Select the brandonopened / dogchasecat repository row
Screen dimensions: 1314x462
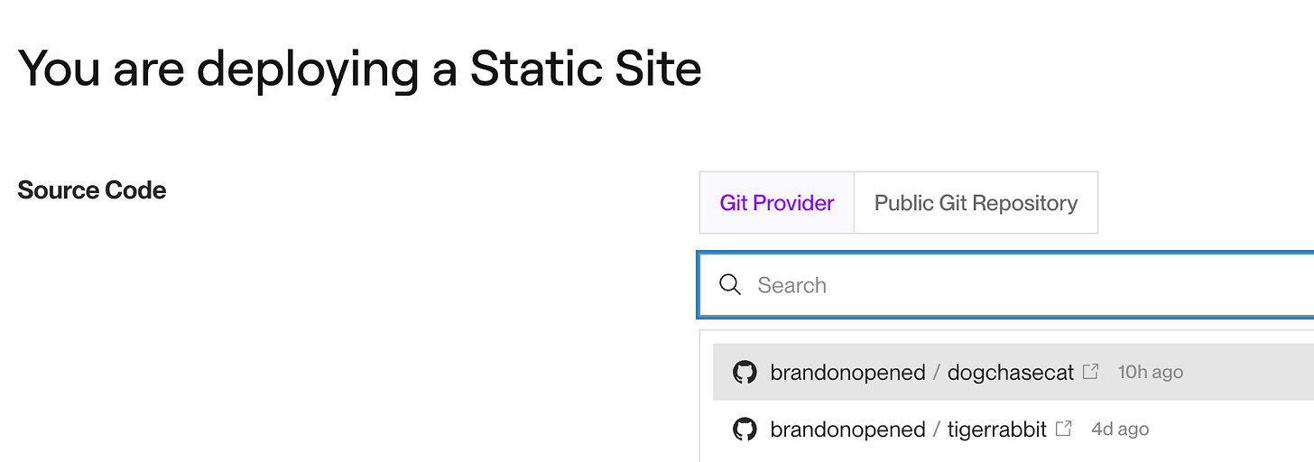[x=1013, y=372]
